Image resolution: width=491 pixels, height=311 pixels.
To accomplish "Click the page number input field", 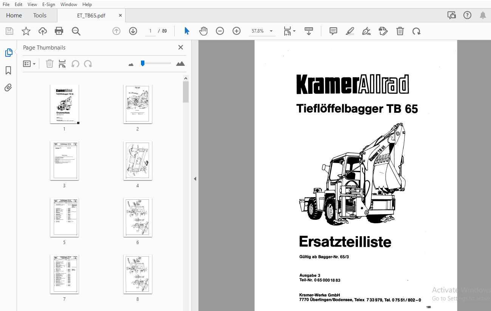I will (150, 31).
